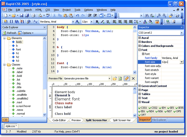
Task: Close the preview pane with the X
Action: (x=133, y=79)
